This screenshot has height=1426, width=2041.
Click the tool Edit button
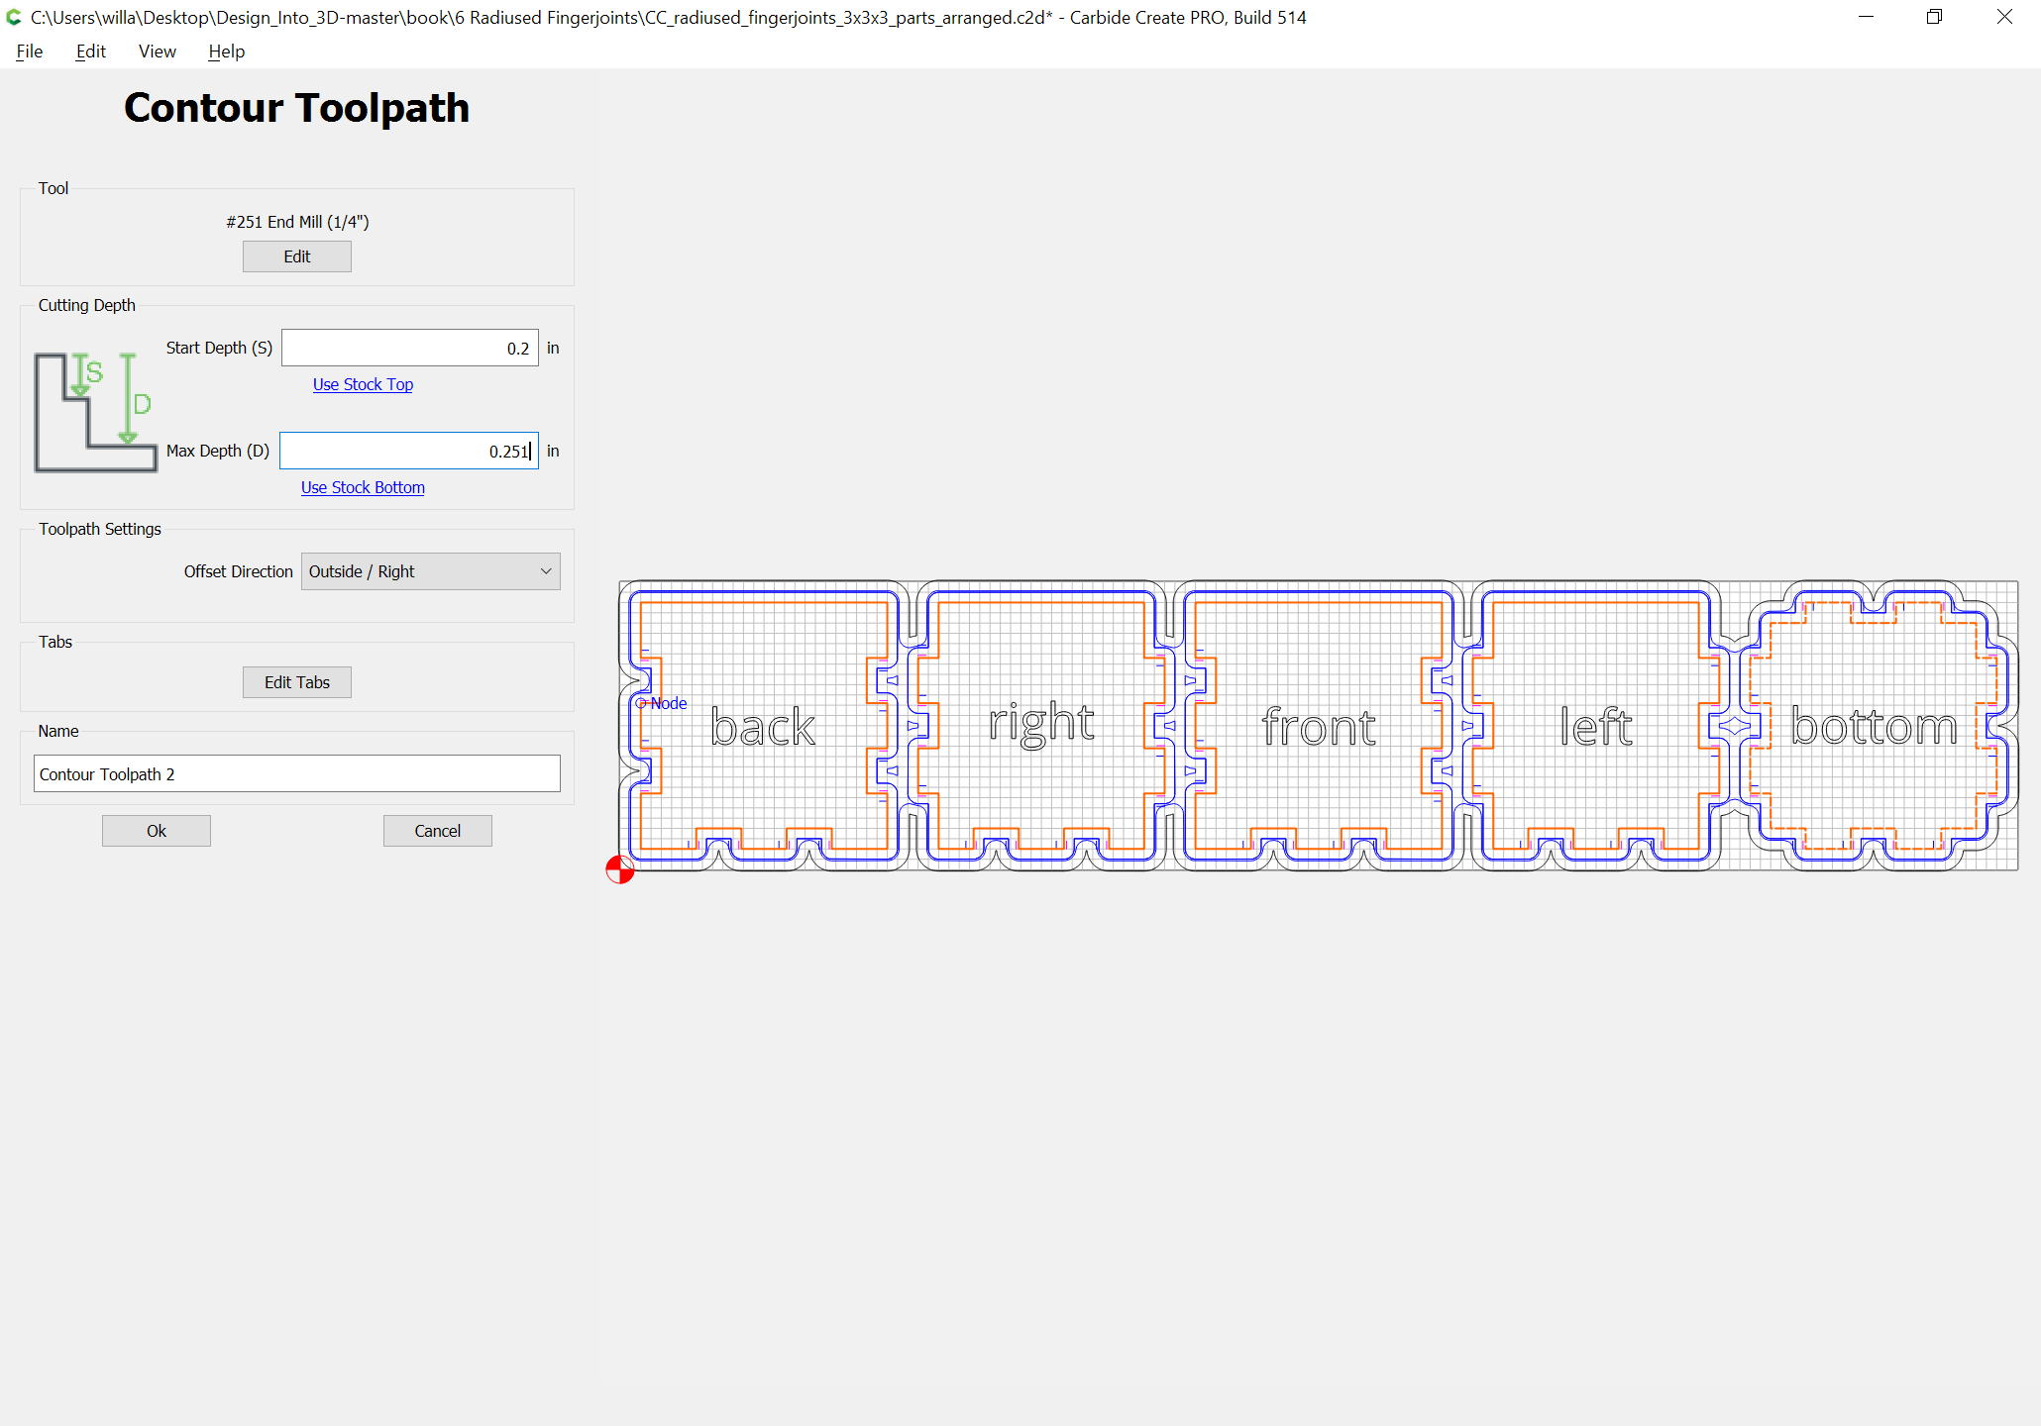[297, 256]
